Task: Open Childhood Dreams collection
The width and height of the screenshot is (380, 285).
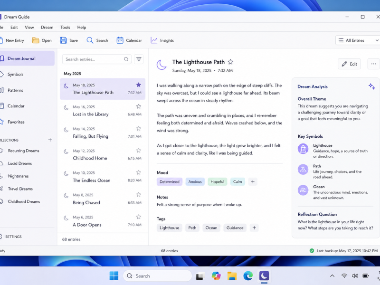Action: click(x=24, y=201)
